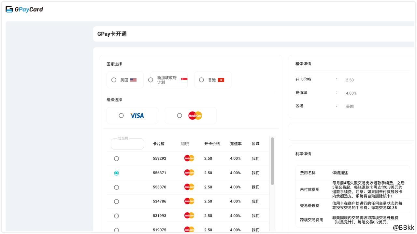Deselect the checked radio for 556371
Image resolution: width=417 pixels, height=234 pixels.
[116, 173]
